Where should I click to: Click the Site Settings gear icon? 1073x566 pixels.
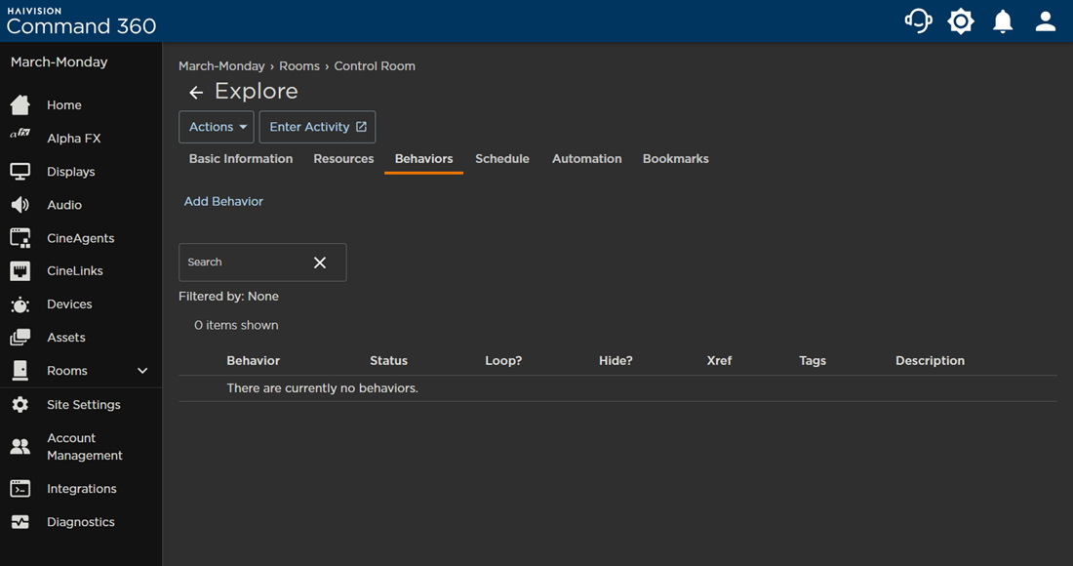(20, 404)
